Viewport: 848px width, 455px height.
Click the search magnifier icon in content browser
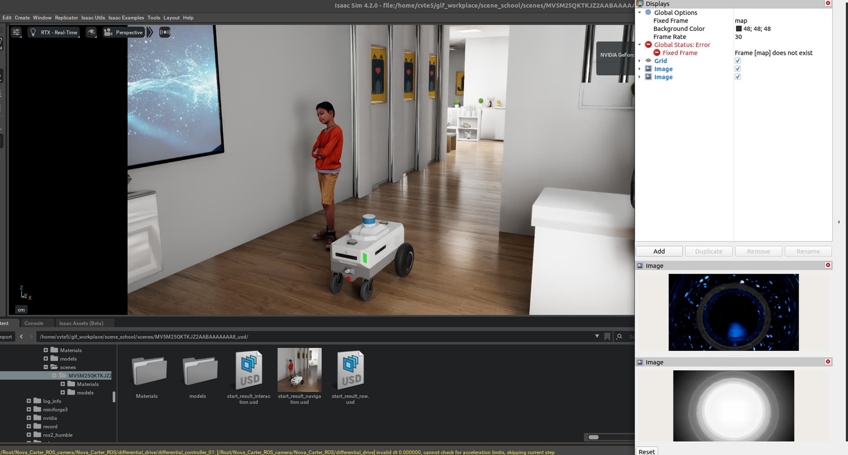619,336
